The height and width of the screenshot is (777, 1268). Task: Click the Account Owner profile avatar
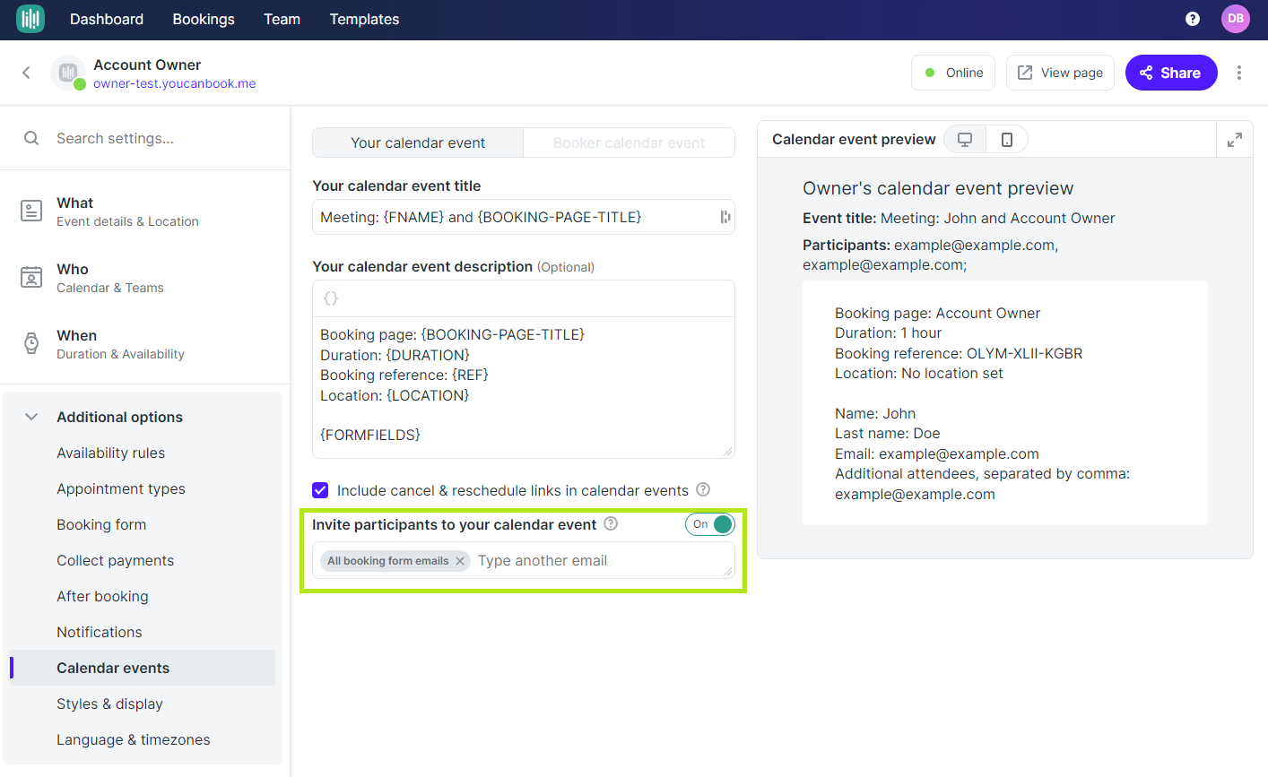[68, 73]
